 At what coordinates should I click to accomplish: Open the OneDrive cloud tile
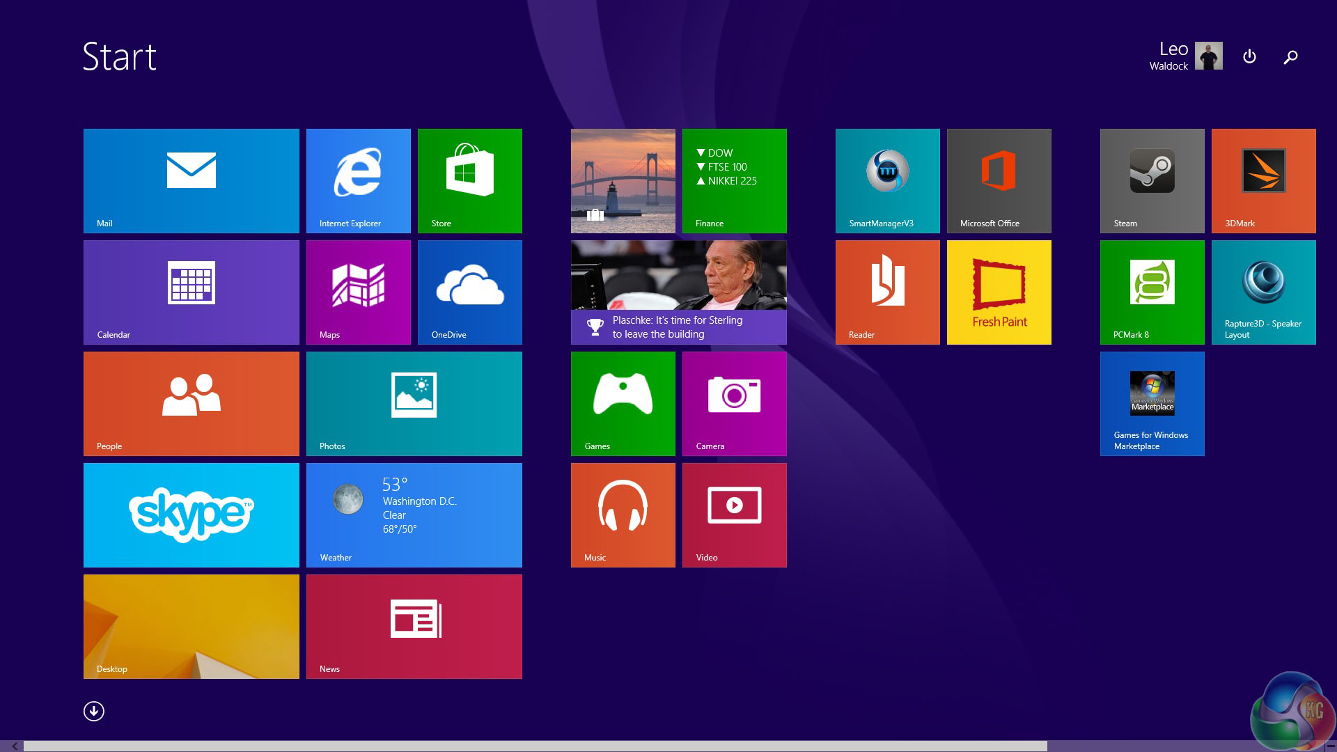pos(469,292)
